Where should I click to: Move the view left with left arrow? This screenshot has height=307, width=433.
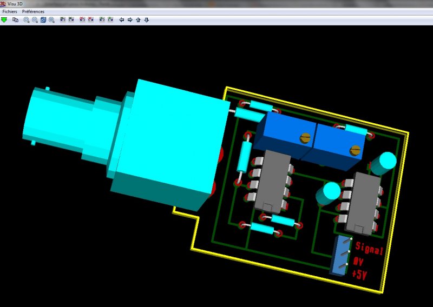pos(121,20)
